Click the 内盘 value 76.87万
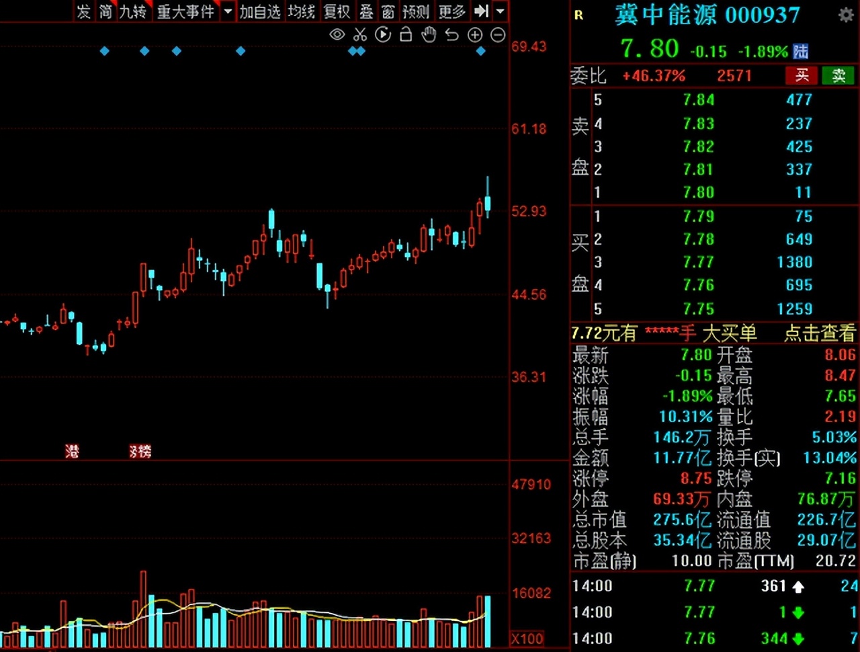This screenshot has height=652, width=860. (x=826, y=499)
